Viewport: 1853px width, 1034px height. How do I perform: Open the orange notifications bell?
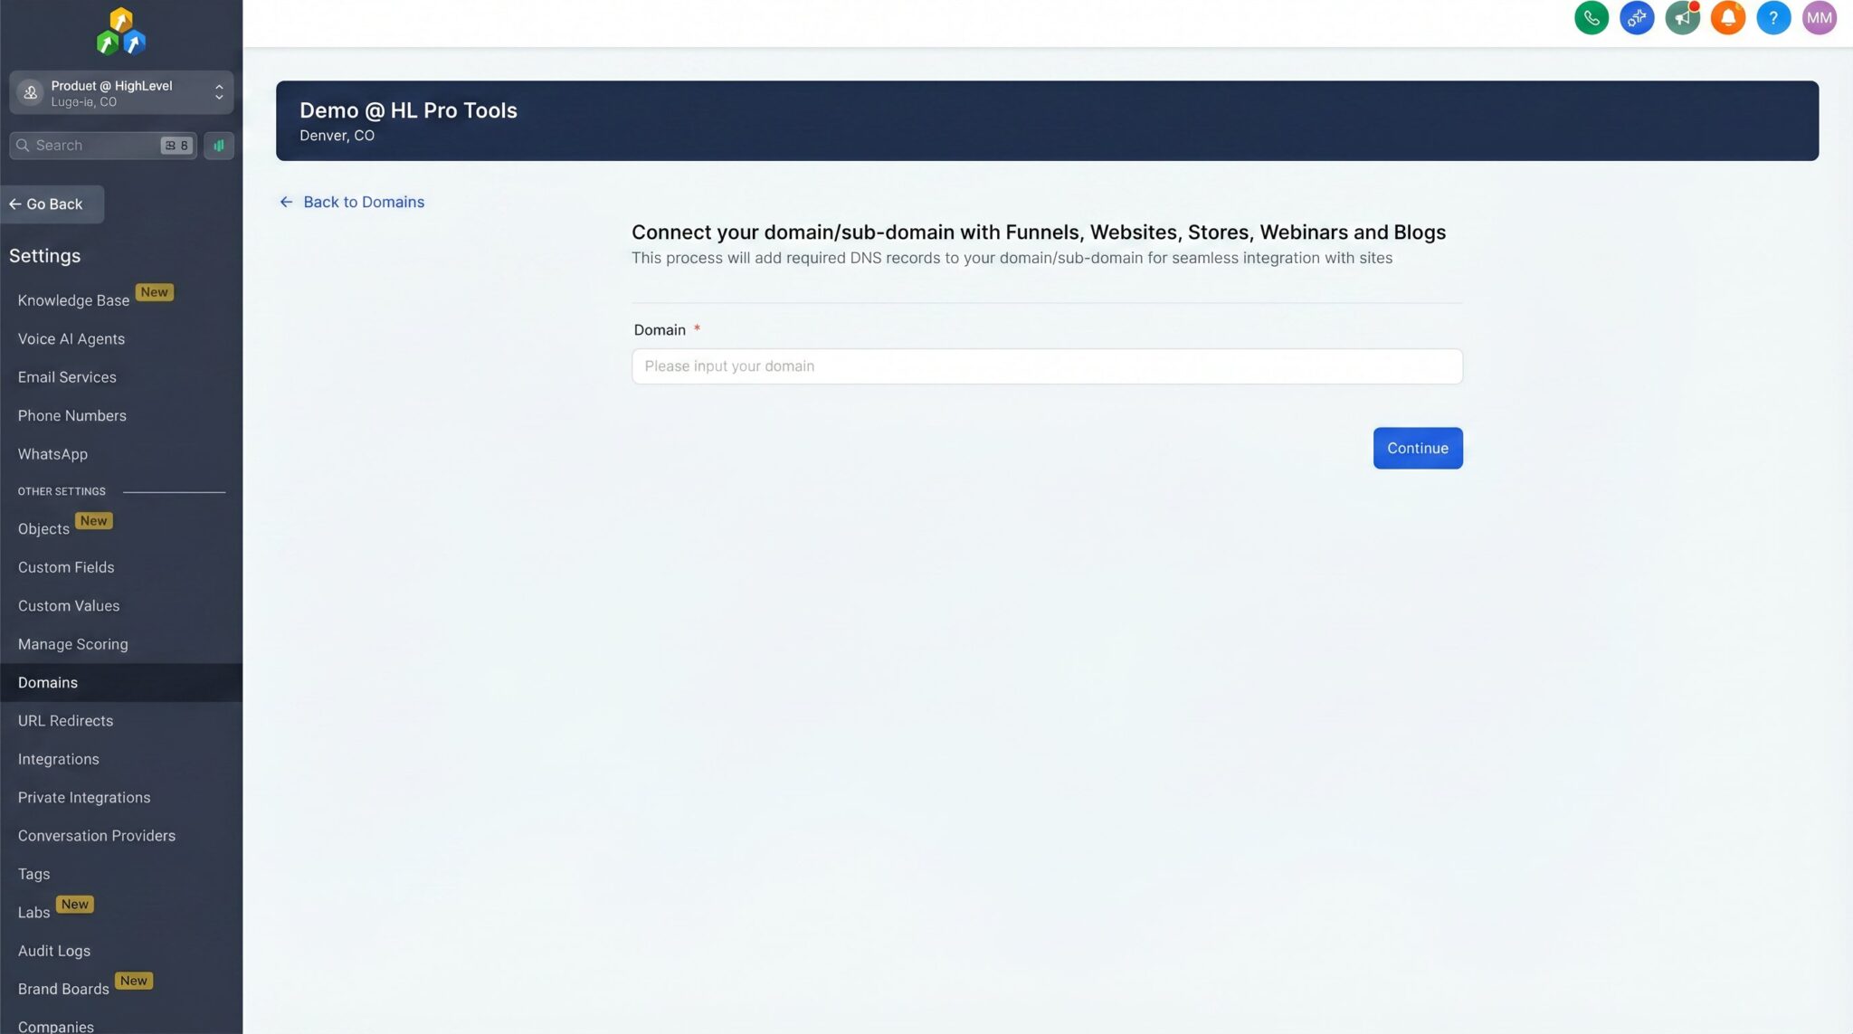click(x=1727, y=18)
